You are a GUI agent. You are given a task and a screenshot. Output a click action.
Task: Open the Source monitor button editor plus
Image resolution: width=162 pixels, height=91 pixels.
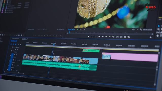click(x=62, y=36)
